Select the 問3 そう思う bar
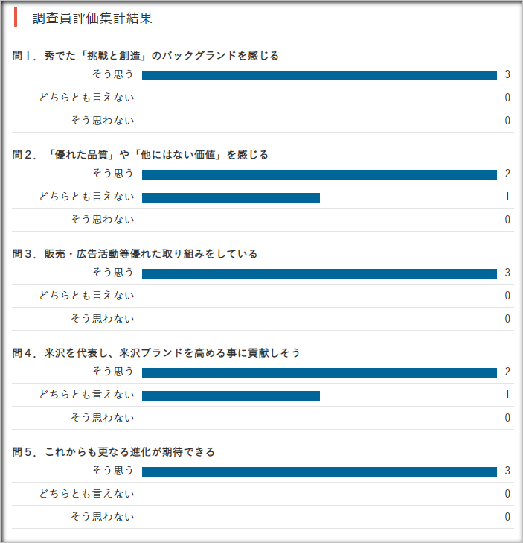The width and height of the screenshot is (523, 543). [319, 273]
